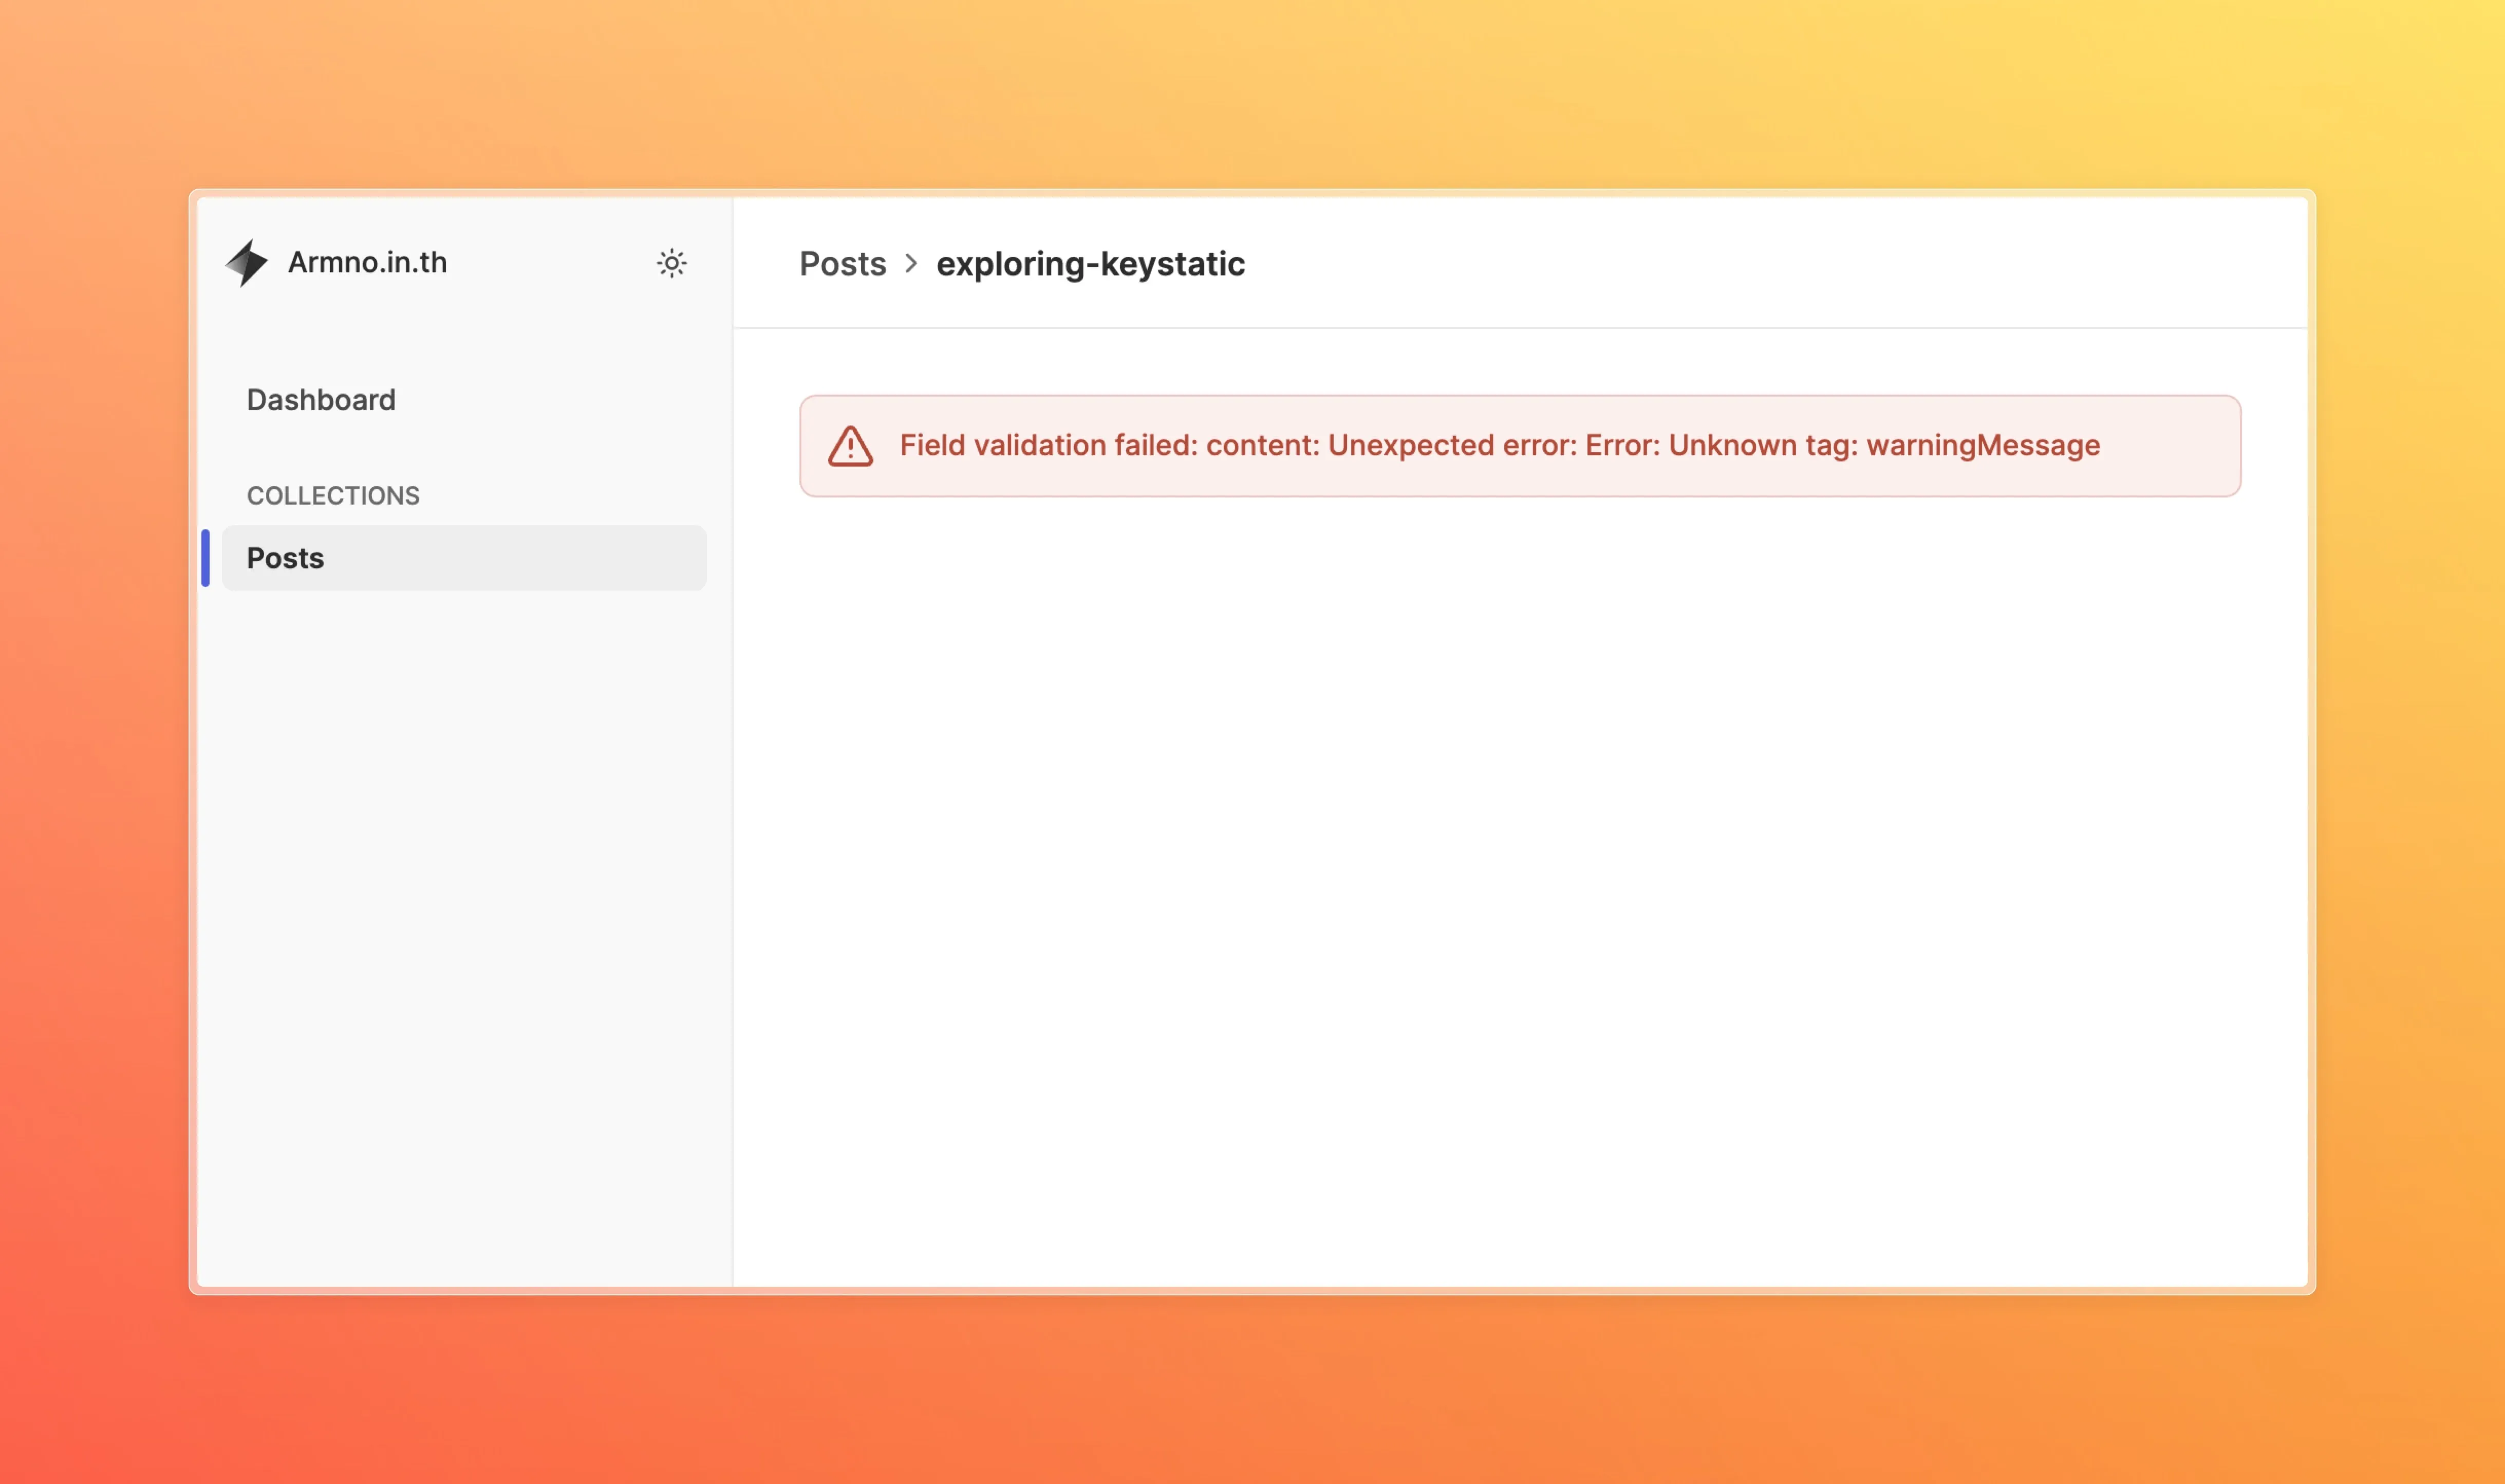Click empty sidebar space below Posts item
Image resolution: width=2505 pixels, height=1484 pixels.
click(x=464, y=900)
